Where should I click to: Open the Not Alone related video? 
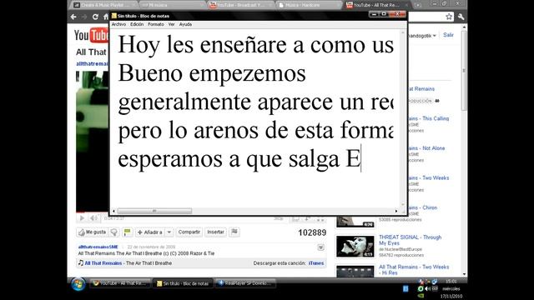click(x=427, y=148)
